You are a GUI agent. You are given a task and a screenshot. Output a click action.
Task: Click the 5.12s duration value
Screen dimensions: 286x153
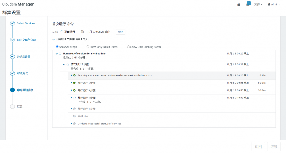[x=263, y=75]
